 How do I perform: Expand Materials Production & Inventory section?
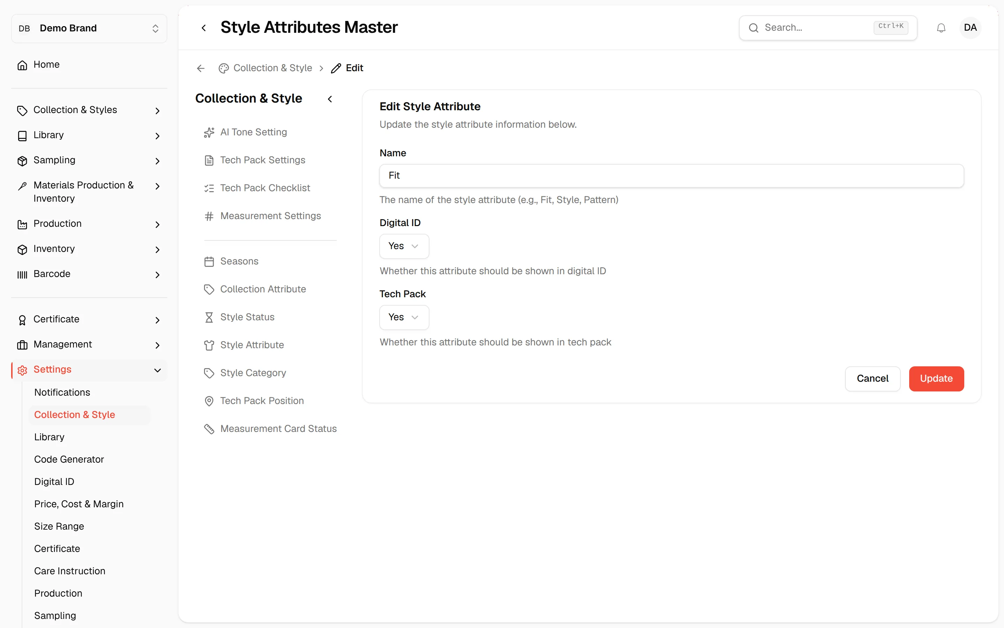[x=89, y=192]
